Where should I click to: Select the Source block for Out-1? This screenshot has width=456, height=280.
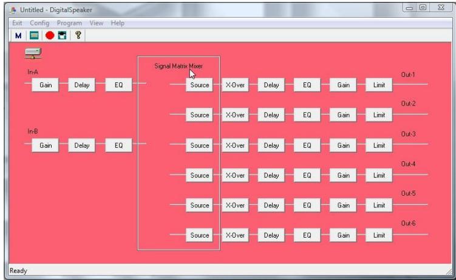(200, 85)
